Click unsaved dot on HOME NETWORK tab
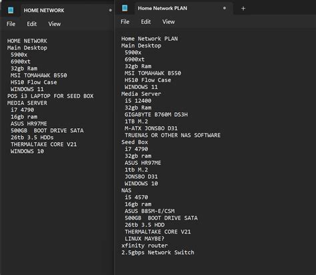Image resolution: width=316 pixels, height=275 pixels. (111, 10)
